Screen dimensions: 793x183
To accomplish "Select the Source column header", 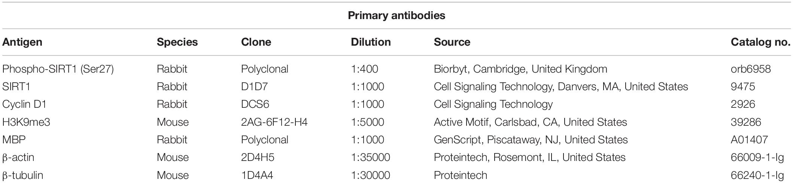I will click(x=452, y=42).
